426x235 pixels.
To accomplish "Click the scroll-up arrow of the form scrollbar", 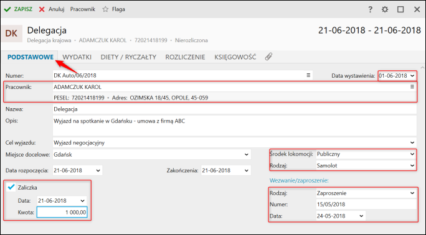I will pyautogui.click(x=422, y=68).
